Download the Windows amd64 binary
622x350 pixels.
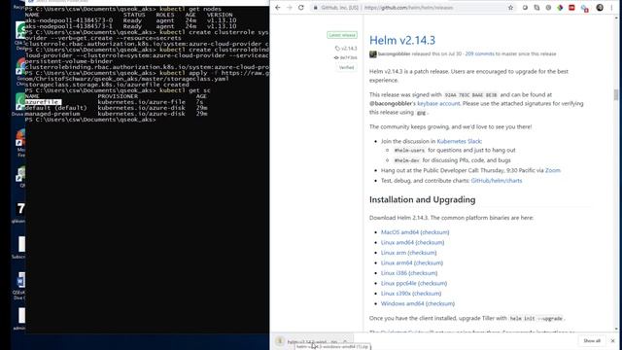pyautogui.click(x=402, y=303)
